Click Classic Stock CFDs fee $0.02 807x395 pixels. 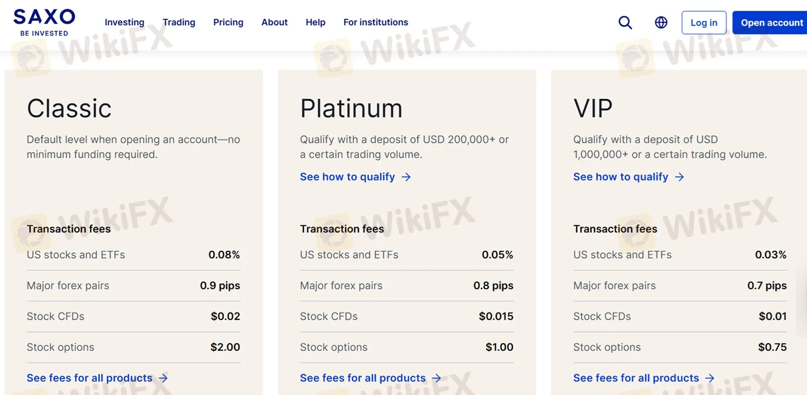click(x=226, y=316)
